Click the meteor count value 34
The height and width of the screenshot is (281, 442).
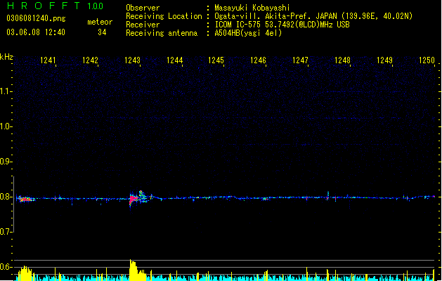pyautogui.click(x=102, y=32)
